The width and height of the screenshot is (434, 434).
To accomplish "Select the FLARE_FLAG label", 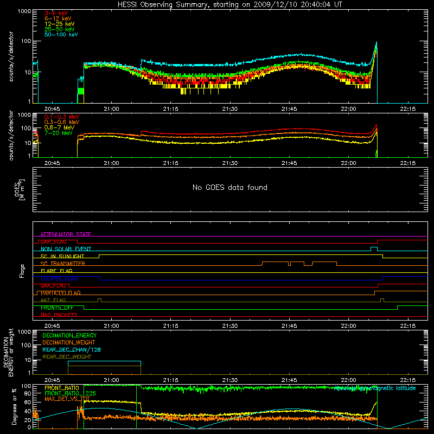I will pyautogui.click(x=56, y=271).
